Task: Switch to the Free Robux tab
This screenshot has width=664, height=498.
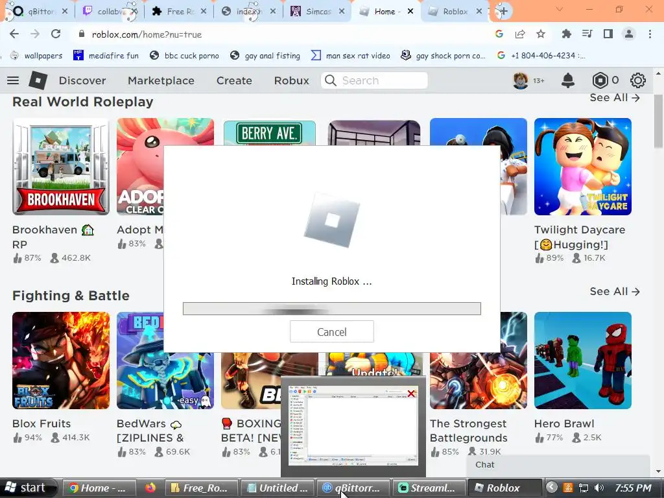Action: 178,12
